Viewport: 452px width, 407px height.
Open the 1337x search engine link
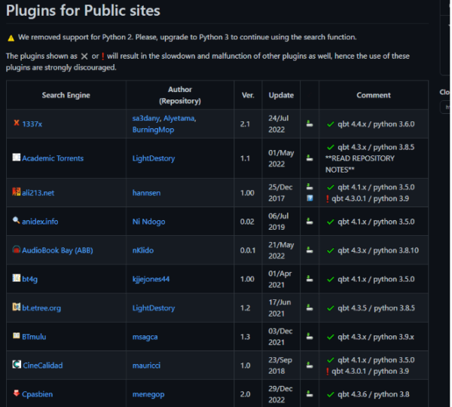(32, 124)
